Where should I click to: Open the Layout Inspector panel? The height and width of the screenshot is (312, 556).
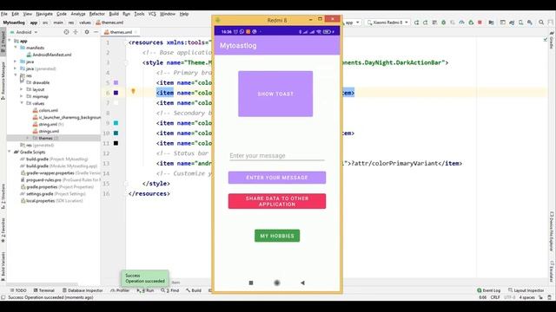pos(526,290)
